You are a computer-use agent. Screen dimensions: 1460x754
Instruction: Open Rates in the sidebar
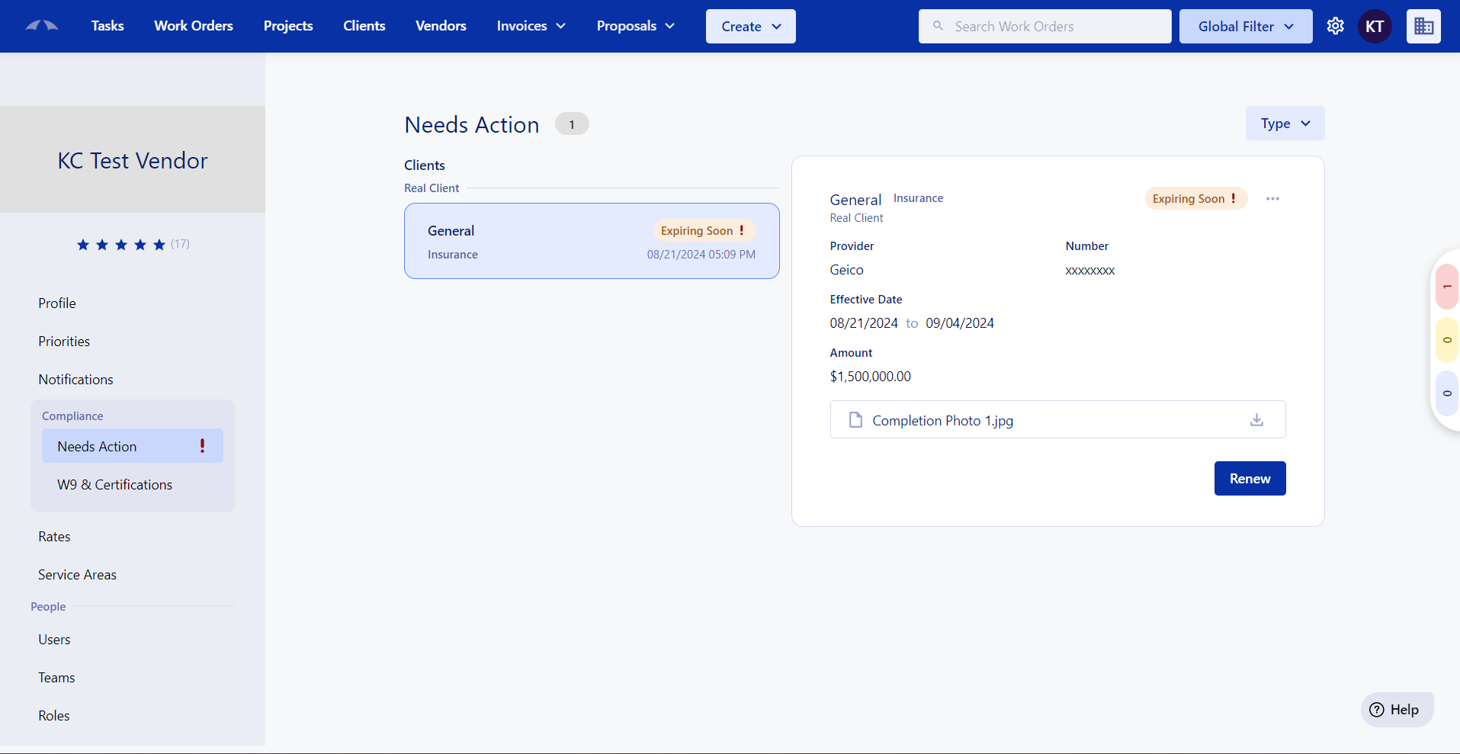click(x=54, y=537)
